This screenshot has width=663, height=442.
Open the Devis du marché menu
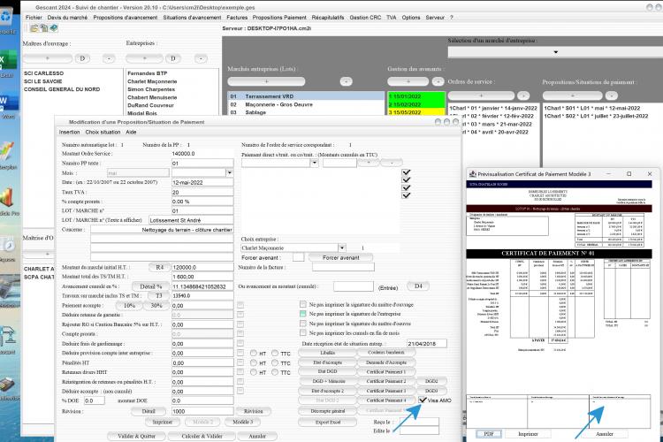67,18
